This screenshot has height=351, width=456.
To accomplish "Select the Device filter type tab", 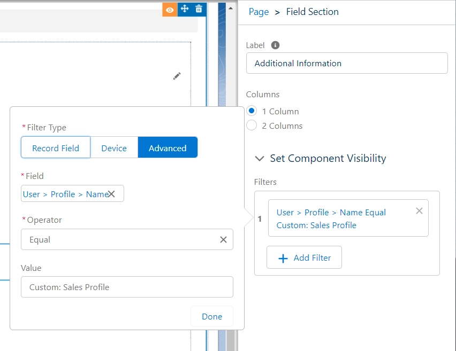I will point(114,147).
